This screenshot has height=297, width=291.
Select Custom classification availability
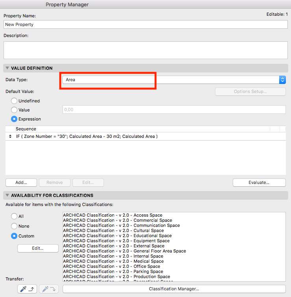click(14, 236)
